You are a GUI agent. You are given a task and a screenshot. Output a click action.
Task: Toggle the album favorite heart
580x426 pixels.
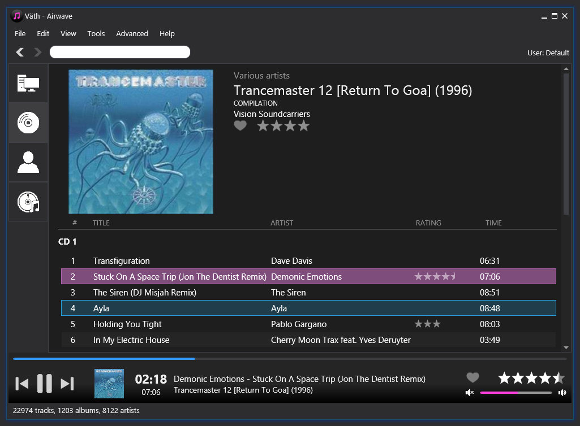click(x=240, y=126)
